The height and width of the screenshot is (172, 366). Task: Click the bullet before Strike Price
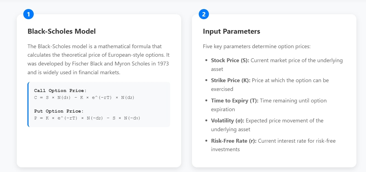coord(206,80)
